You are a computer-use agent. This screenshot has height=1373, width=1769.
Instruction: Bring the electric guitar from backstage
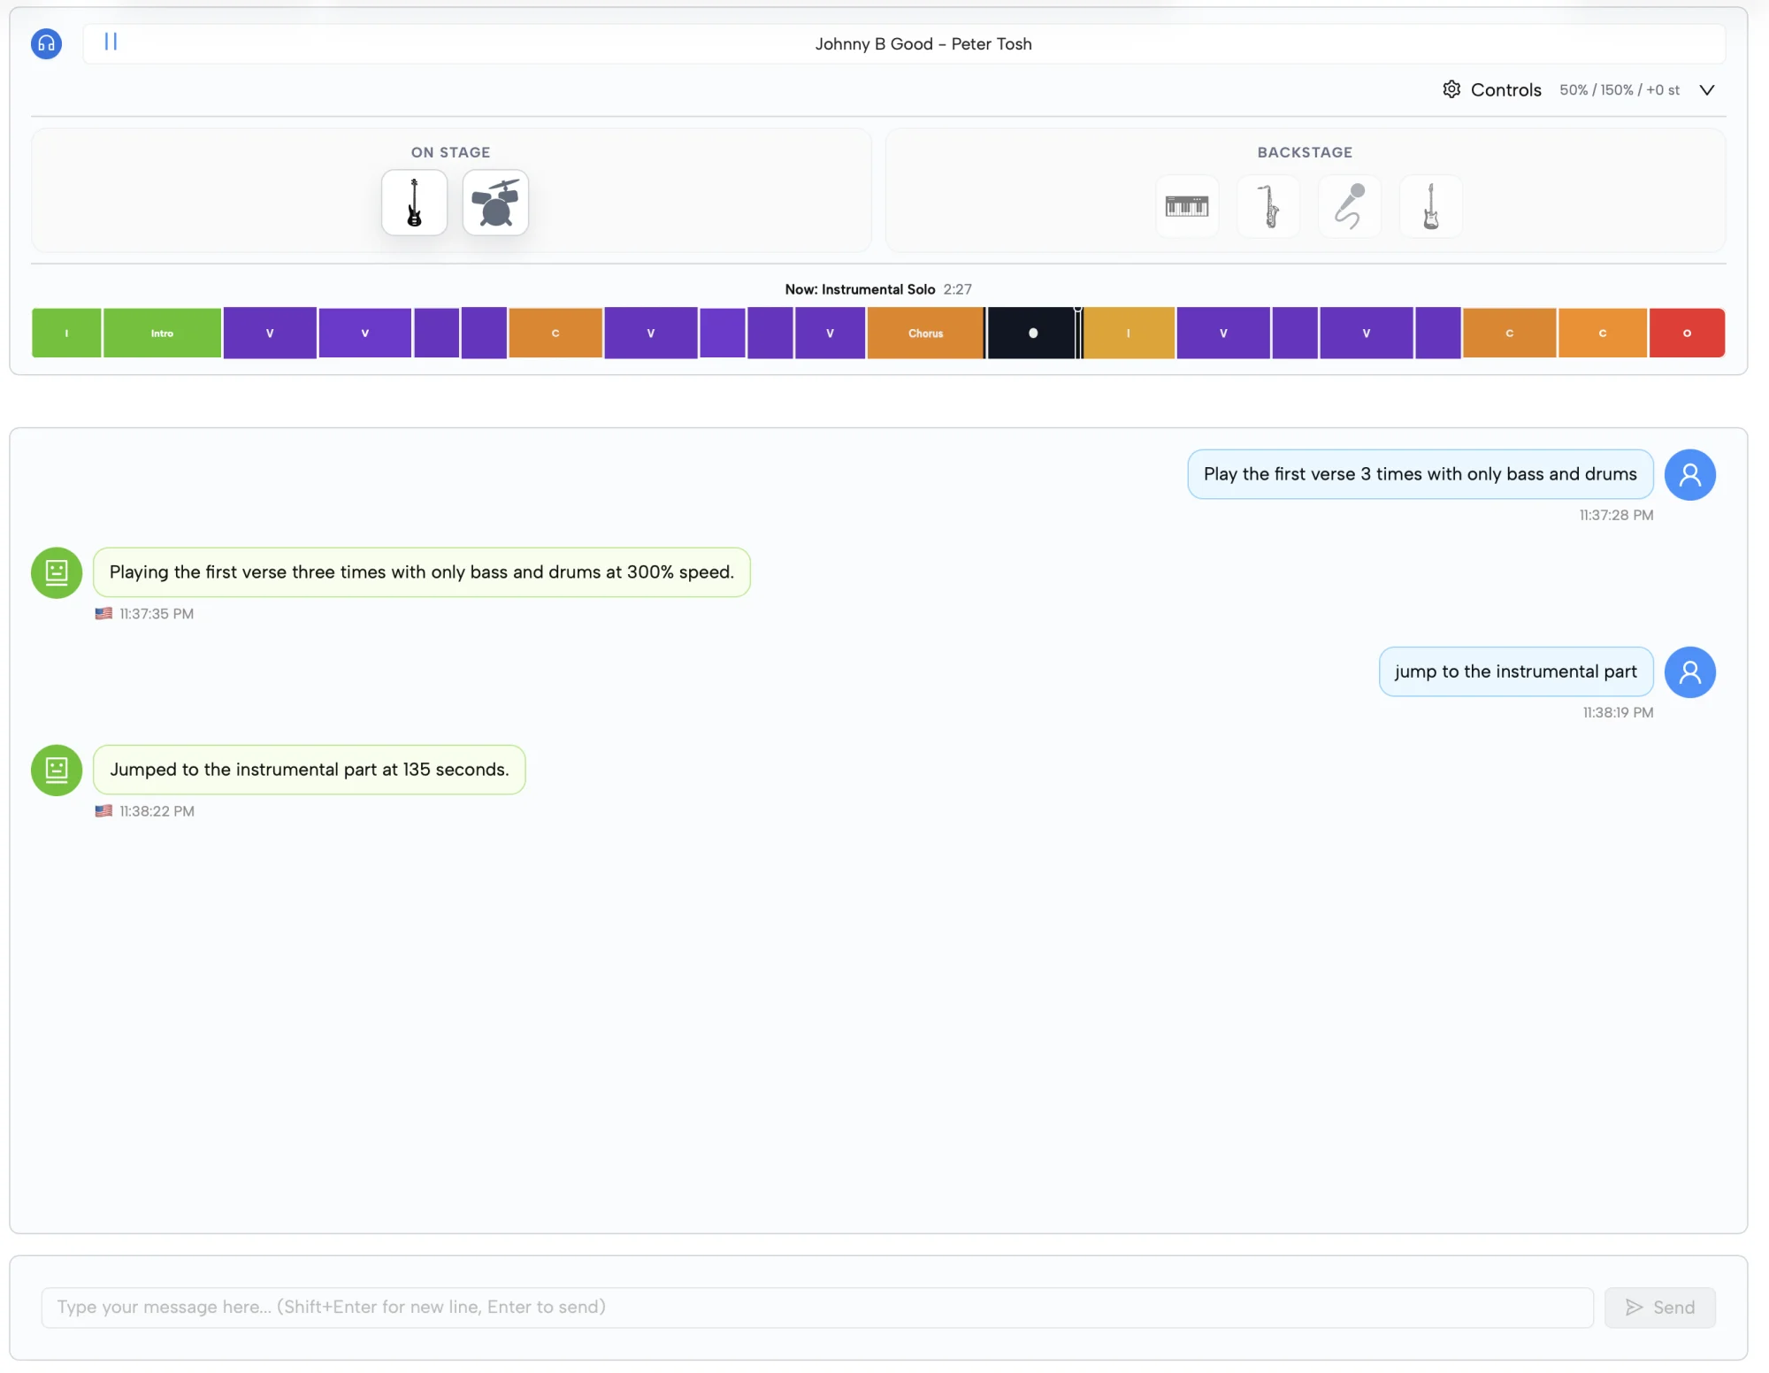coord(1431,206)
